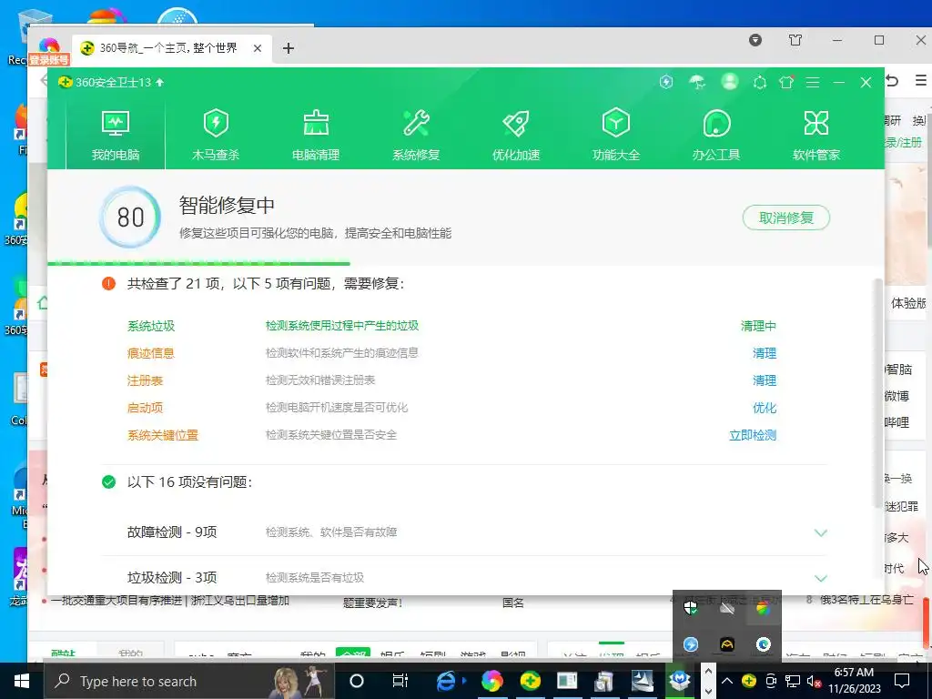Expand the 垃圾检测 - 3项 section
The width and height of the screenshot is (932, 699).
(x=820, y=578)
